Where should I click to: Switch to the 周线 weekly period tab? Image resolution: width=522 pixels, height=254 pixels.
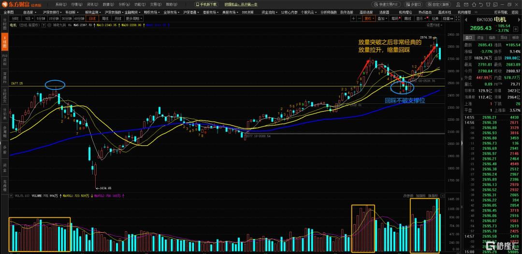pos(105,18)
